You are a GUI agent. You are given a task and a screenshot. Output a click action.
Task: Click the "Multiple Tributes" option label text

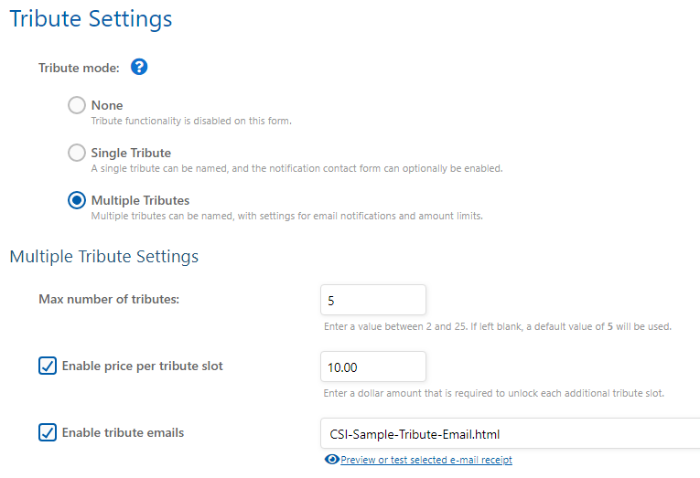[140, 200]
